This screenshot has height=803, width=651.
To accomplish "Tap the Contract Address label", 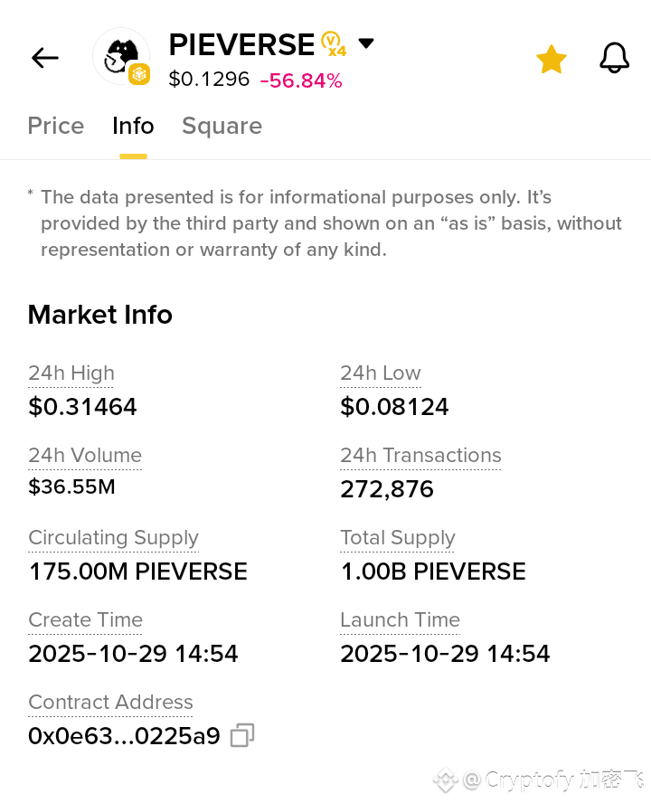I will 110,703.
